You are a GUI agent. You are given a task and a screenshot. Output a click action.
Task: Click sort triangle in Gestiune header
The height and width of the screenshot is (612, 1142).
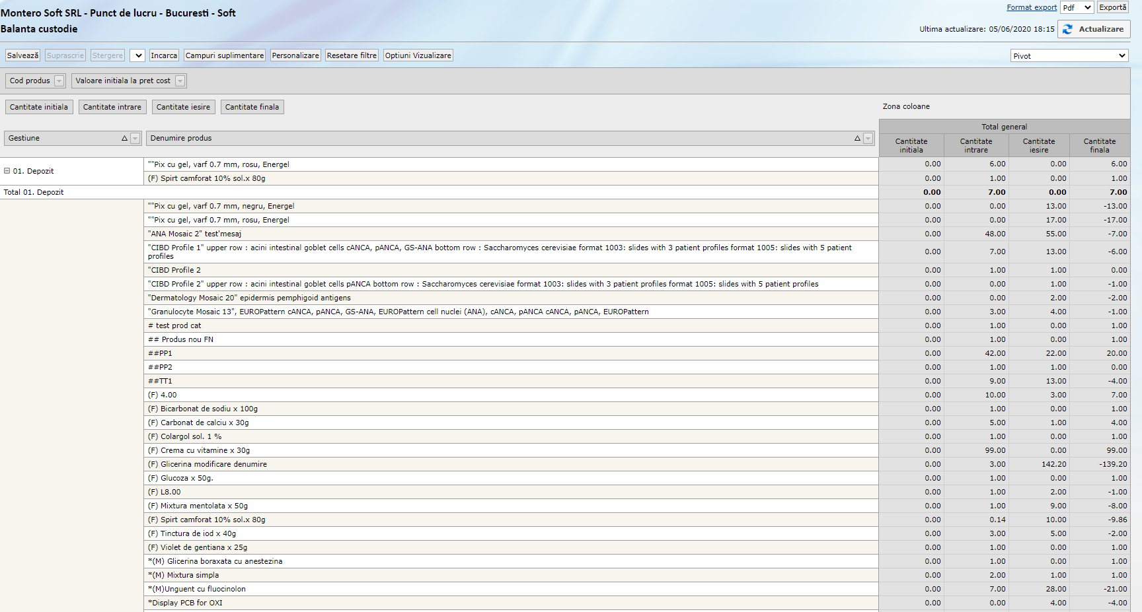pos(124,139)
